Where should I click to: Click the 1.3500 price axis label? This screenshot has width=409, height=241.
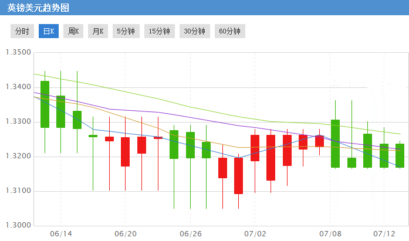point(18,53)
